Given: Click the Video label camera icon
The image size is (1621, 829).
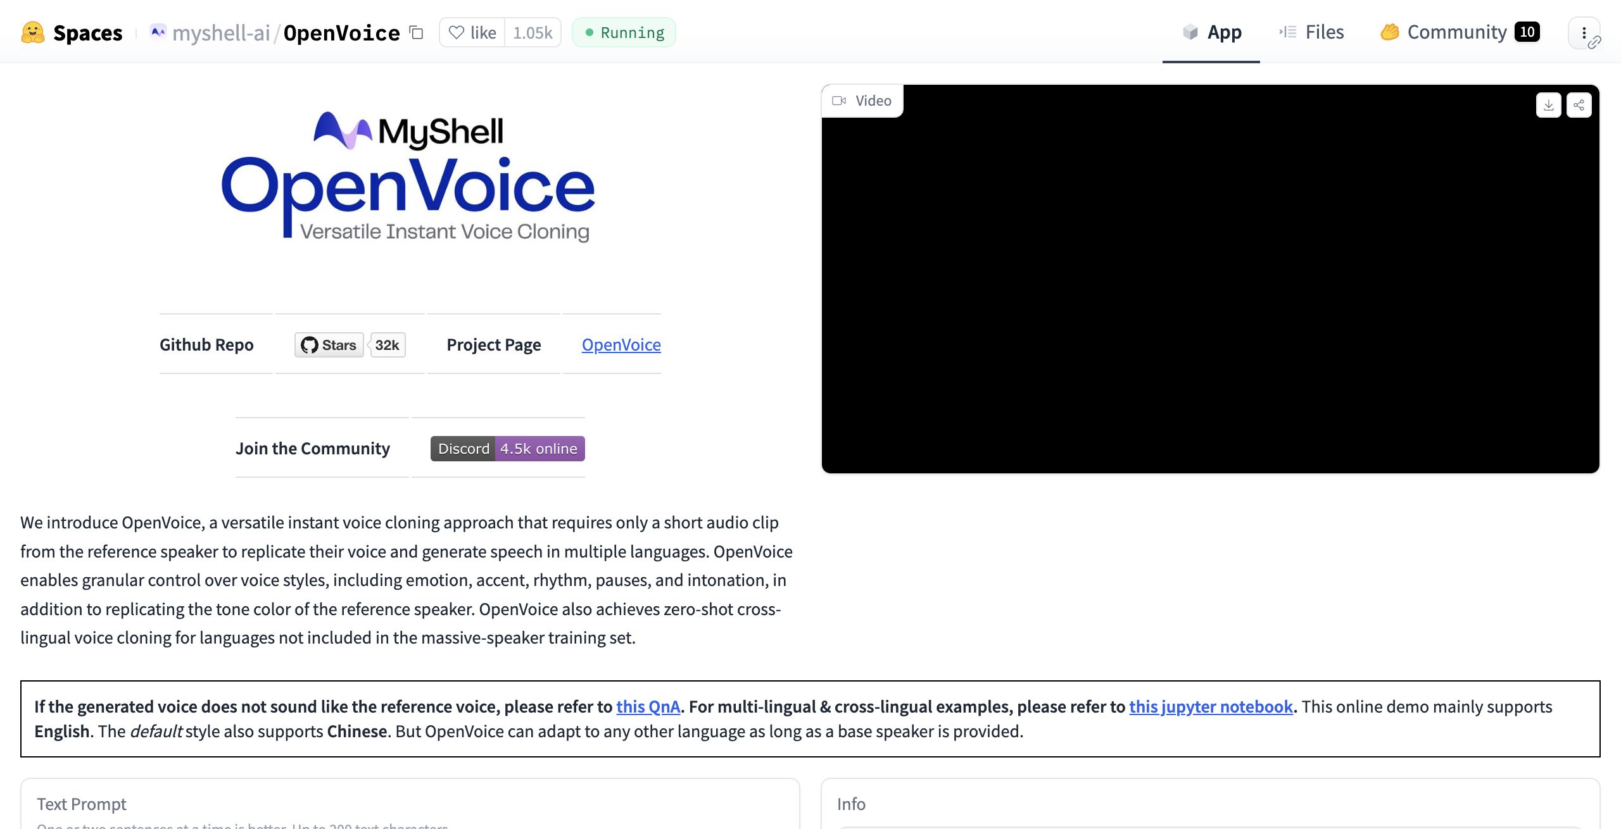Looking at the screenshot, I should pyautogui.click(x=840, y=101).
